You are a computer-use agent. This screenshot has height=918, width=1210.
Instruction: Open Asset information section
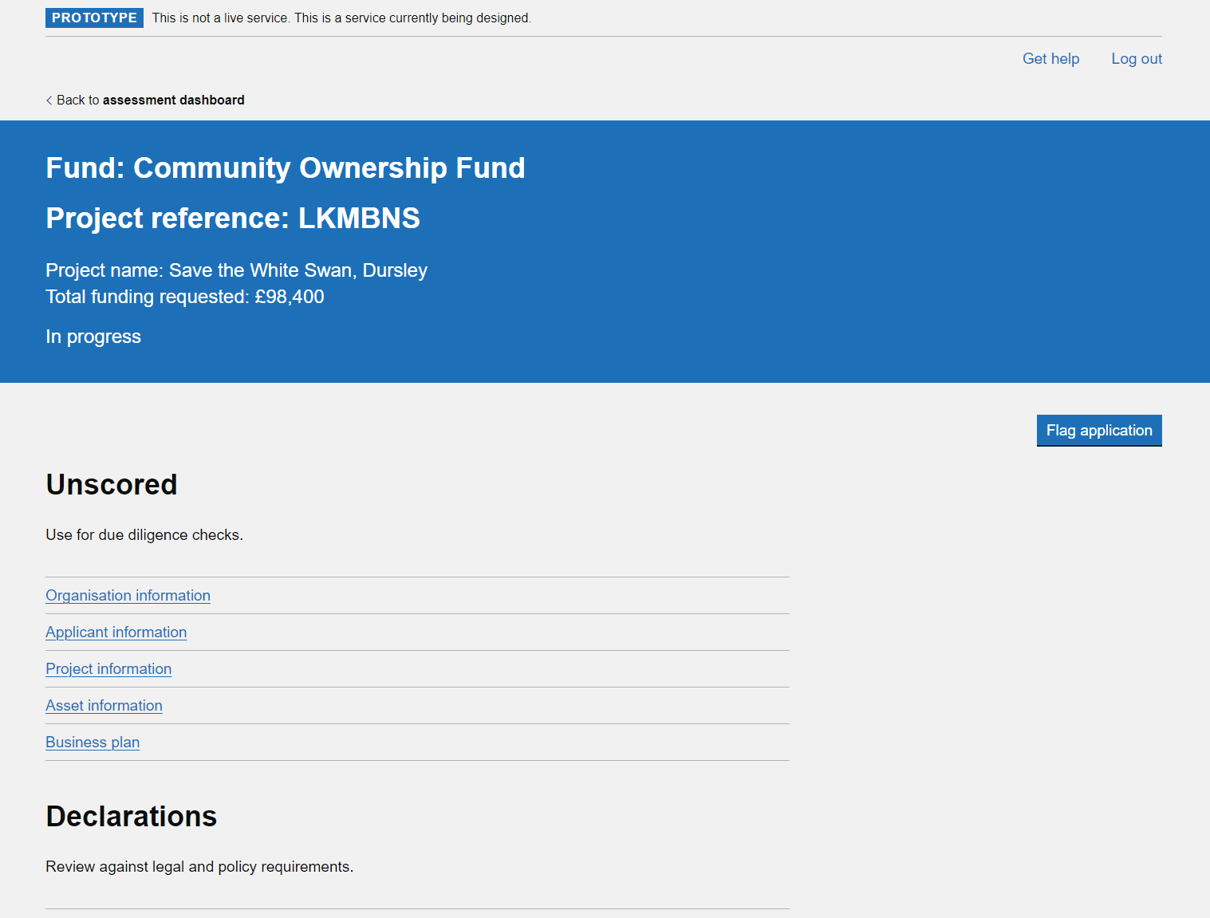point(104,706)
